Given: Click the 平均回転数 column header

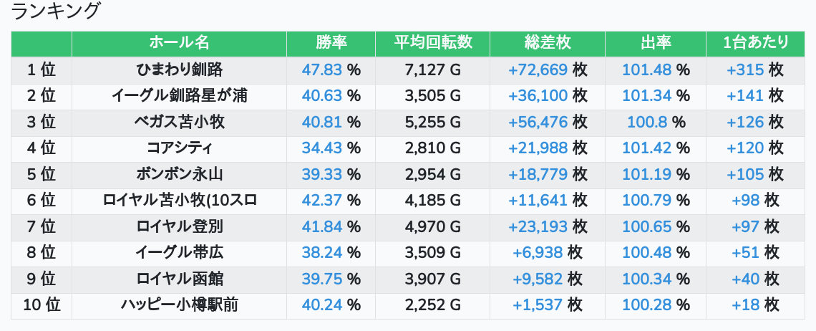Looking at the screenshot, I should [432, 43].
